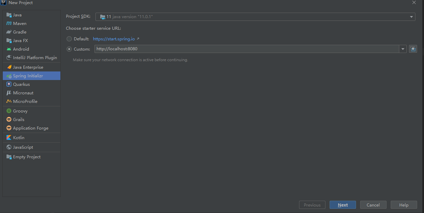Click the Java folder icon in sidebar
The width and height of the screenshot is (424, 213).
tap(9, 15)
